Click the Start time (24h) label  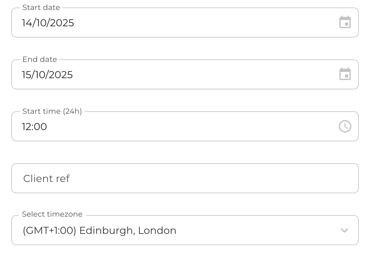[x=52, y=111]
